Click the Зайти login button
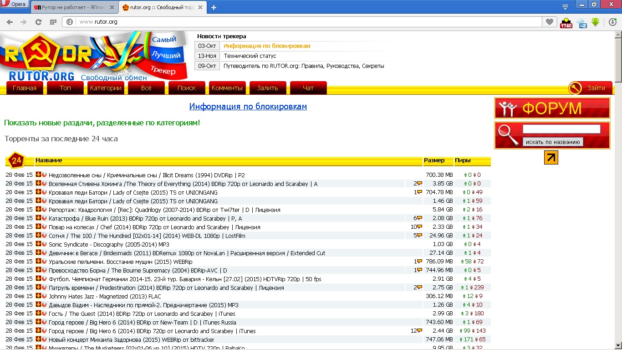Image resolution: width=622 pixels, height=350 pixels. [591, 88]
